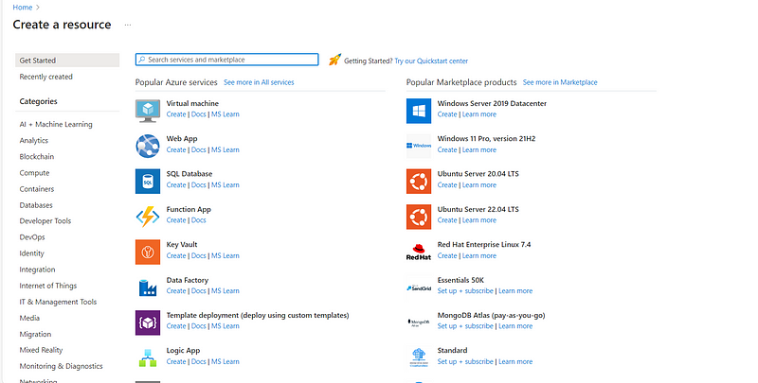Select the Migration category
Screen dimensions: 758x383
pos(35,334)
